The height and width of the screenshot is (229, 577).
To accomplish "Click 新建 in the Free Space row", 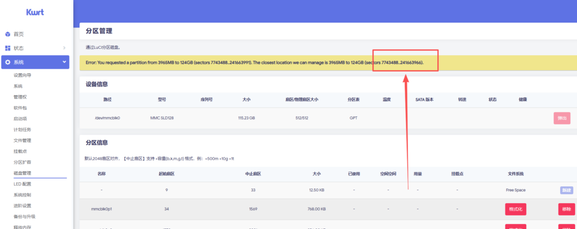I will point(566,190).
